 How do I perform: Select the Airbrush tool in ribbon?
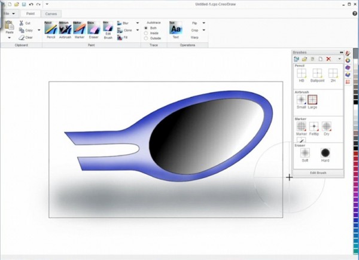pyautogui.click(x=65, y=28)
